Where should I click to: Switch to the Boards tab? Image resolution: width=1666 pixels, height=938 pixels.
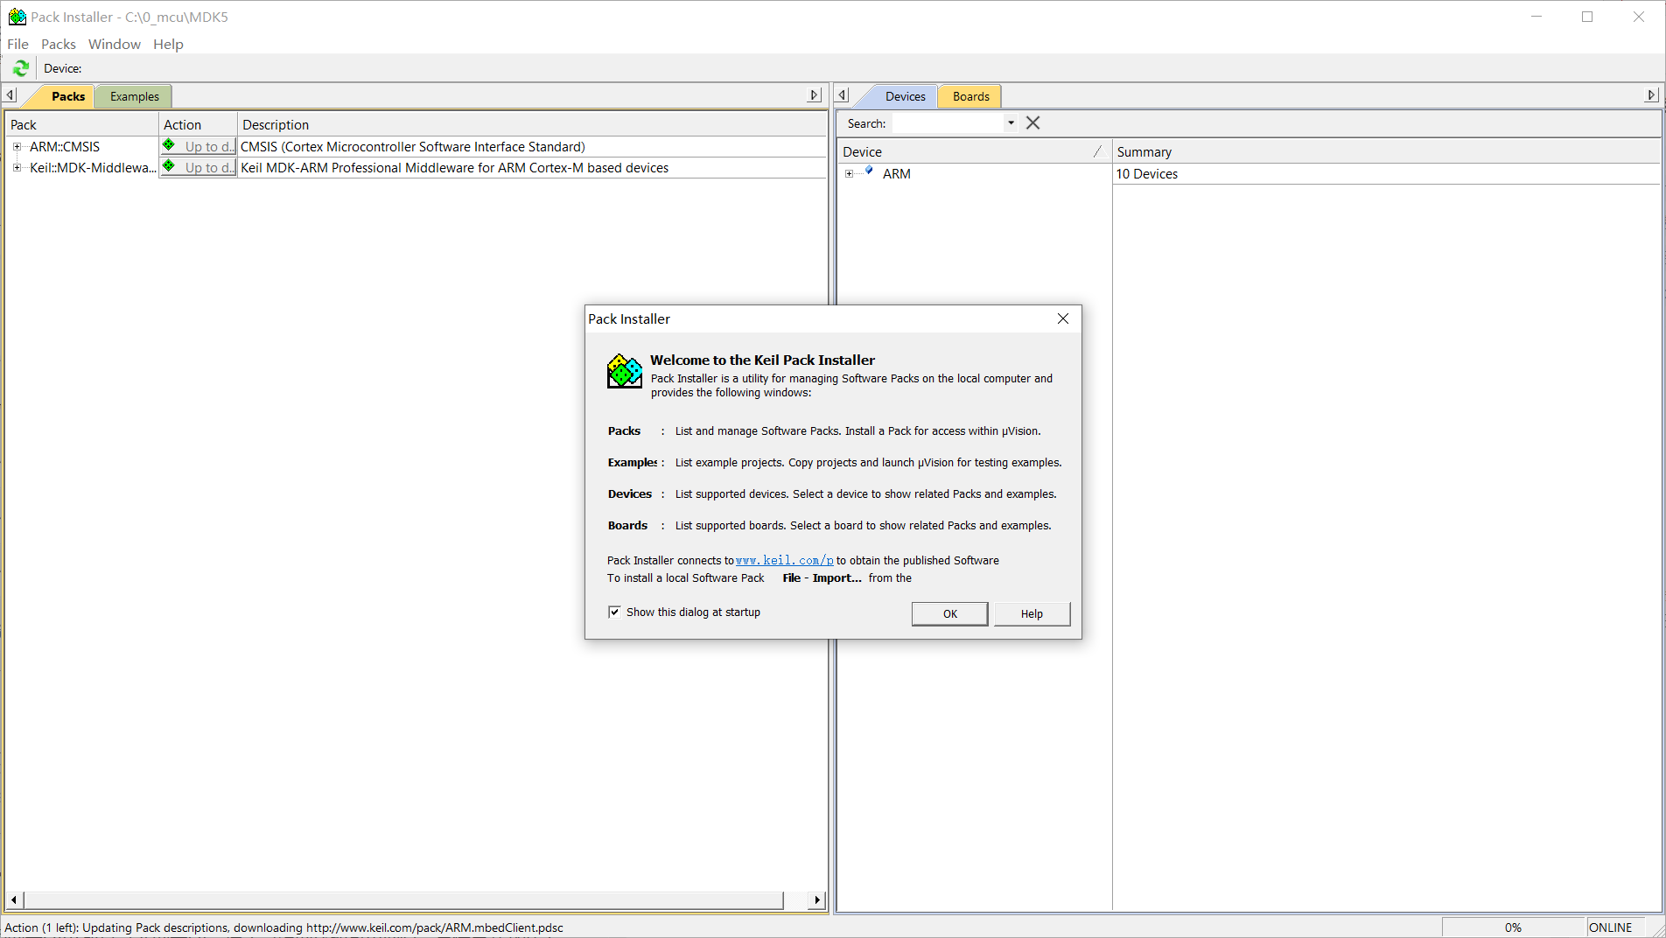pyautogui.click(x=970, y=96)
